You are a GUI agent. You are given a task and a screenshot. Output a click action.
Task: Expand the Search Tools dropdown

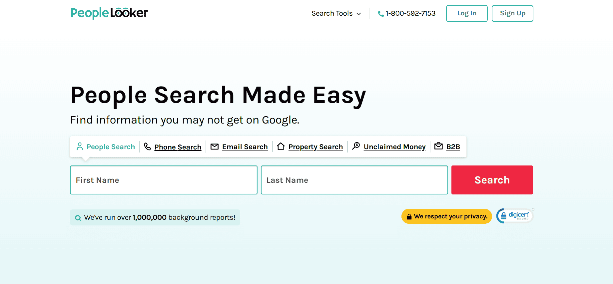point(332,13)
